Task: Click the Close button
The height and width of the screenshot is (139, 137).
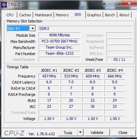Action: pyautogui.click(x=123, y=133)
